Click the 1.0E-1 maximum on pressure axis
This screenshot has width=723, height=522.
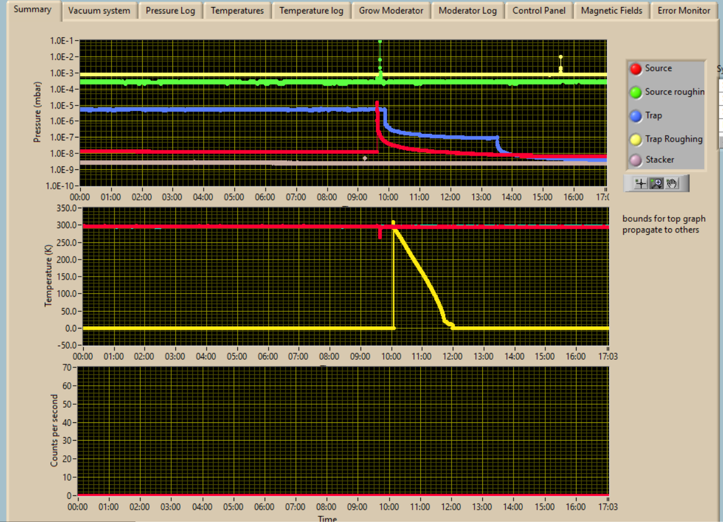coord(63,41)
